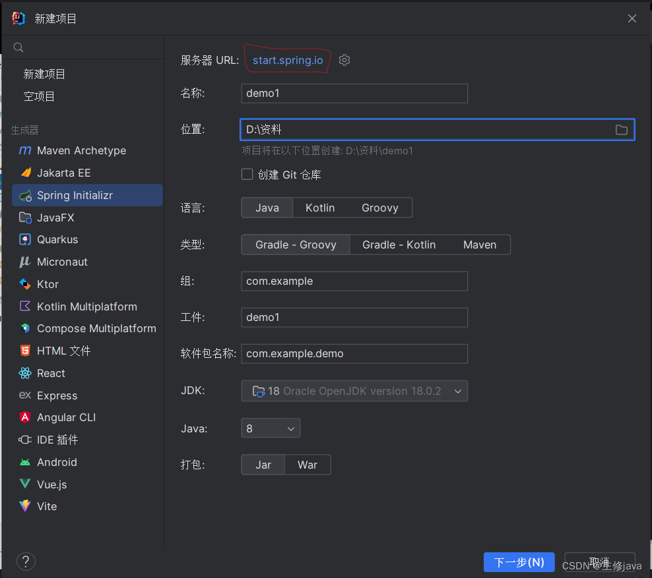Viewport: 652px width, 578px height.
Task: Select Java as the language
Action: tap(267, 208)
